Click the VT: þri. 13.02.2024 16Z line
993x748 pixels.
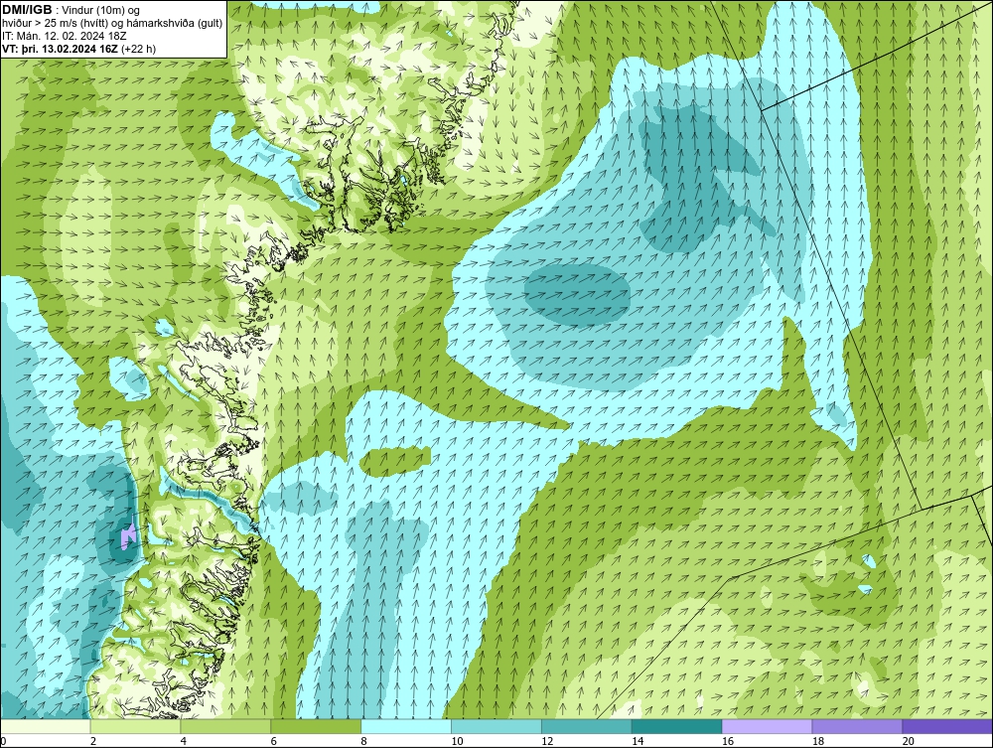tap(78, 48)
